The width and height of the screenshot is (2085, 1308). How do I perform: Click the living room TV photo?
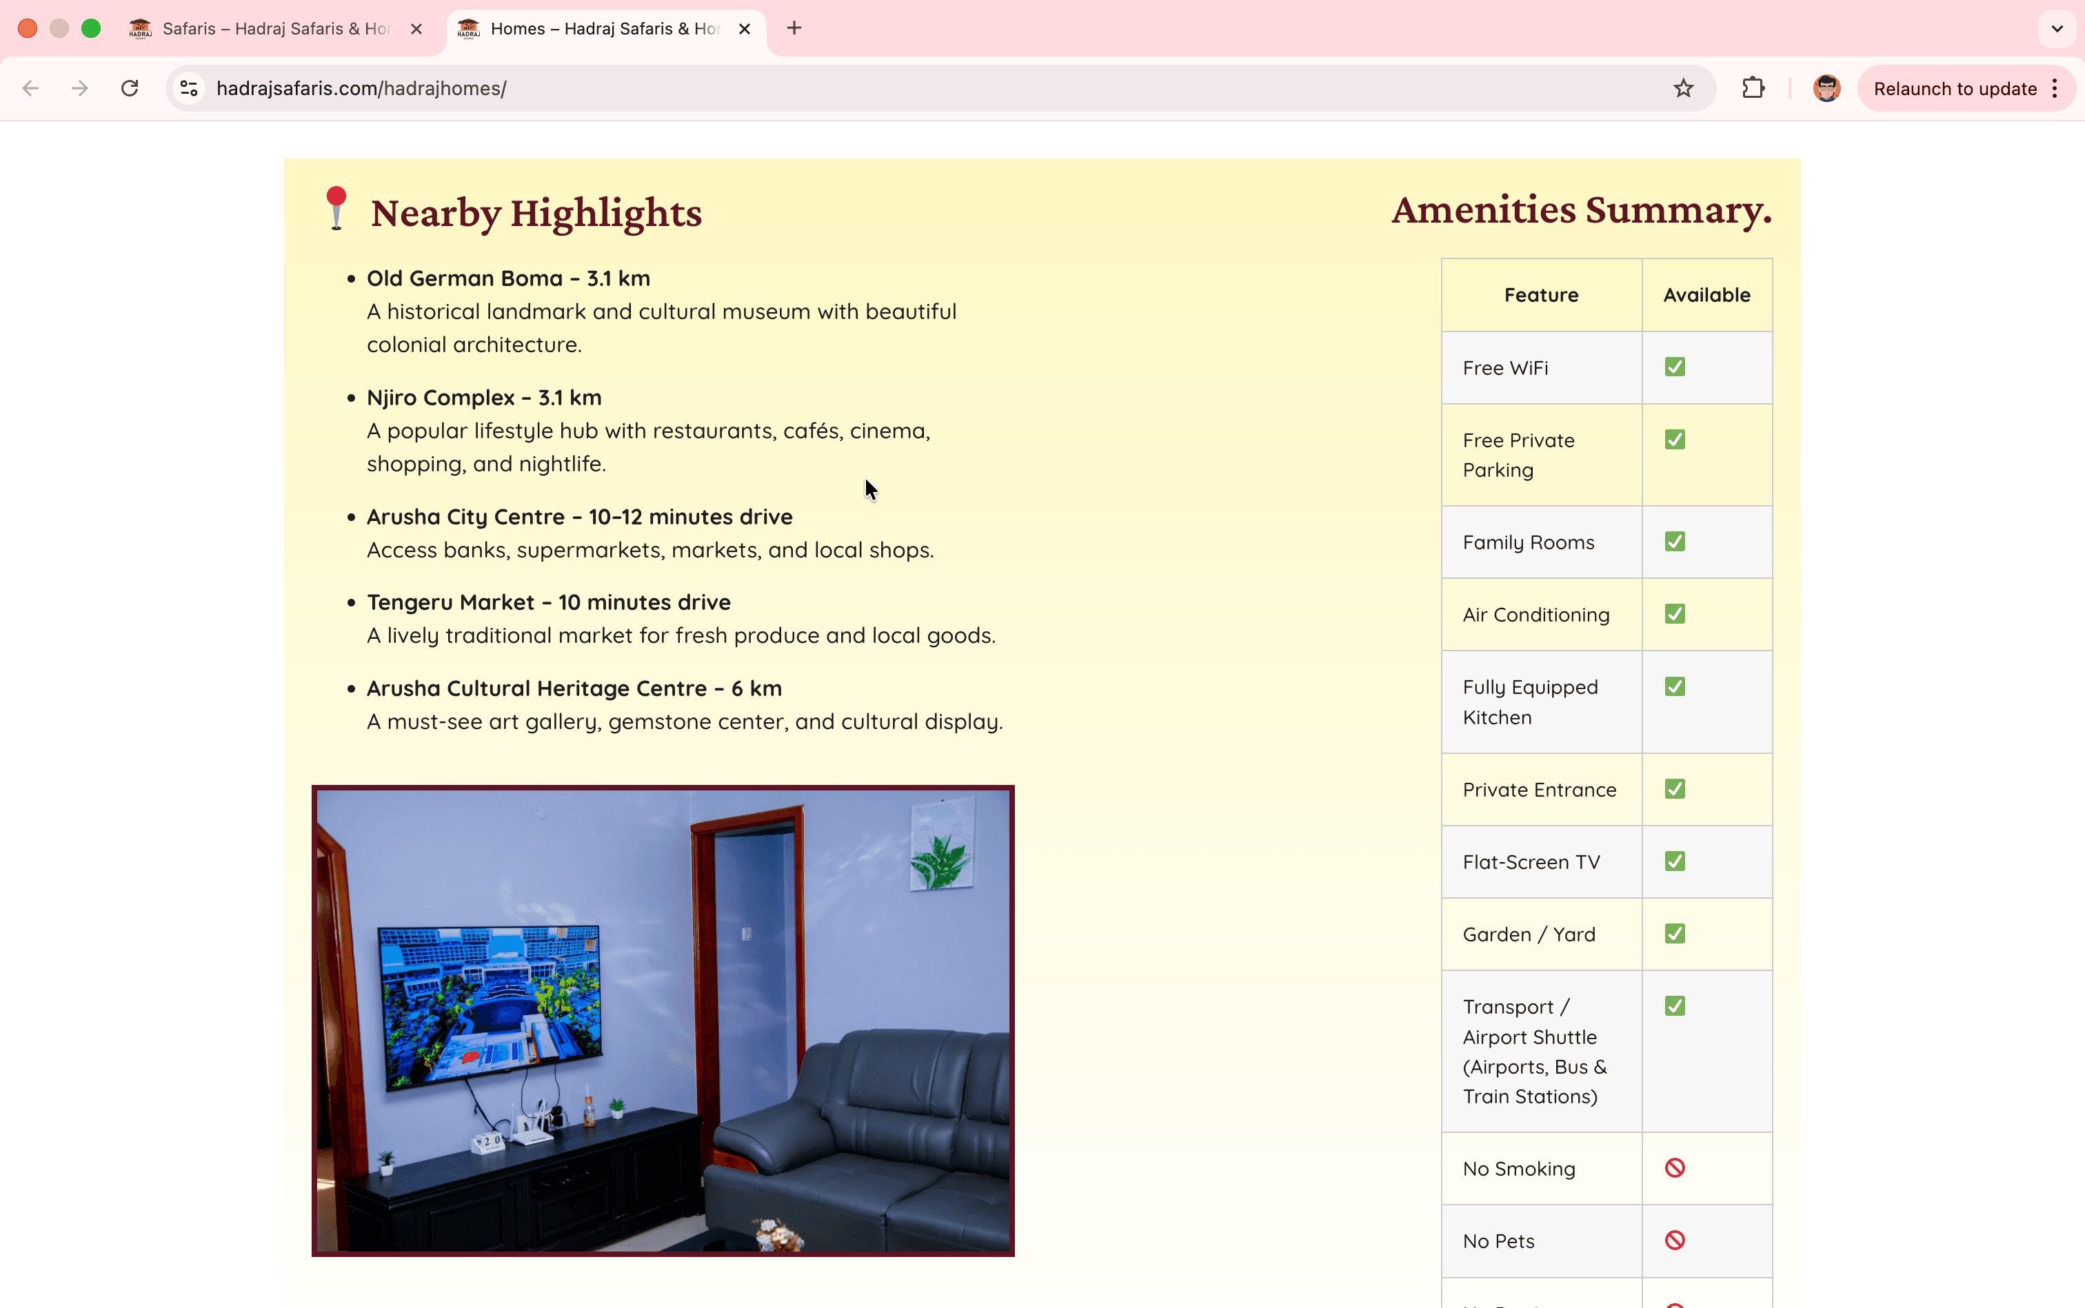[663, 1021]
